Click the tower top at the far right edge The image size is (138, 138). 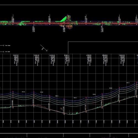click(x=137, y=83)
